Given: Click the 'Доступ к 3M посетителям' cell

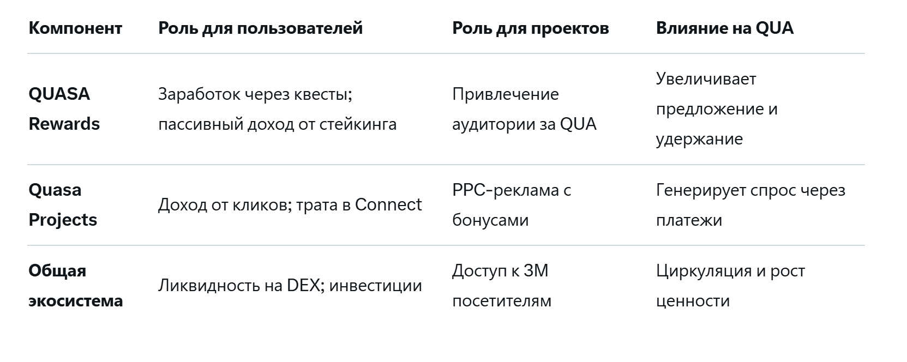Looking at the screenshot, I should point(501,285).
